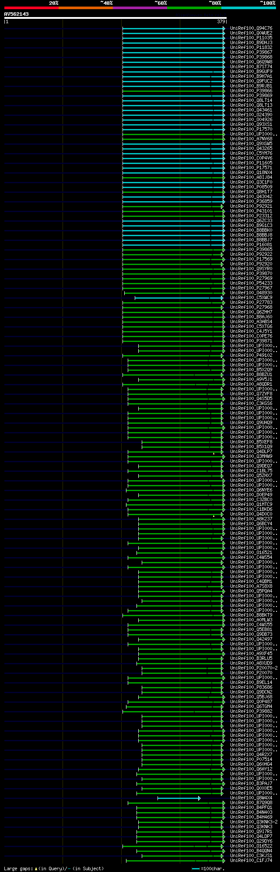Viewport: 280px width, 872px height.
Task: Open hit UniRef100_B9DHJ3
Action: click(251, 43)
